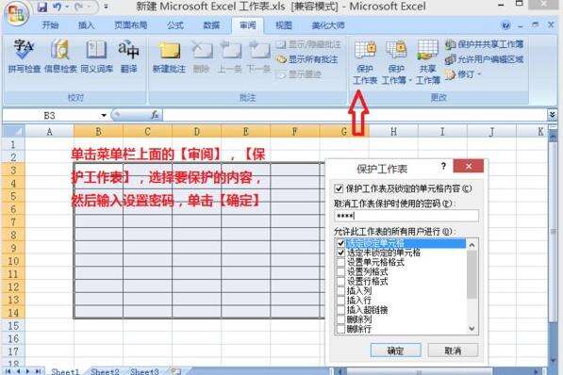Show all comments (显示所有批注)

pyautogui.click(x=307, y=59)
